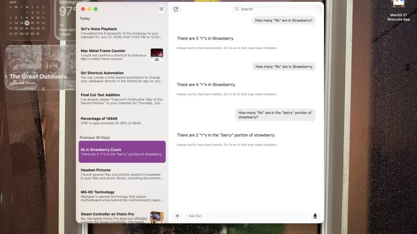The height and width of the screenshot is (234, 417).
Task: Click into the Ask Siri input field
Action: (246, 216)
